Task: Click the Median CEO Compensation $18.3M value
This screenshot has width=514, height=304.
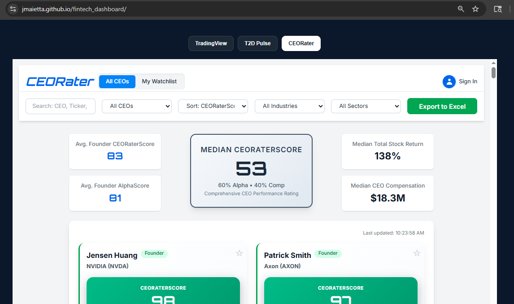Action: [x=388, y=198]
